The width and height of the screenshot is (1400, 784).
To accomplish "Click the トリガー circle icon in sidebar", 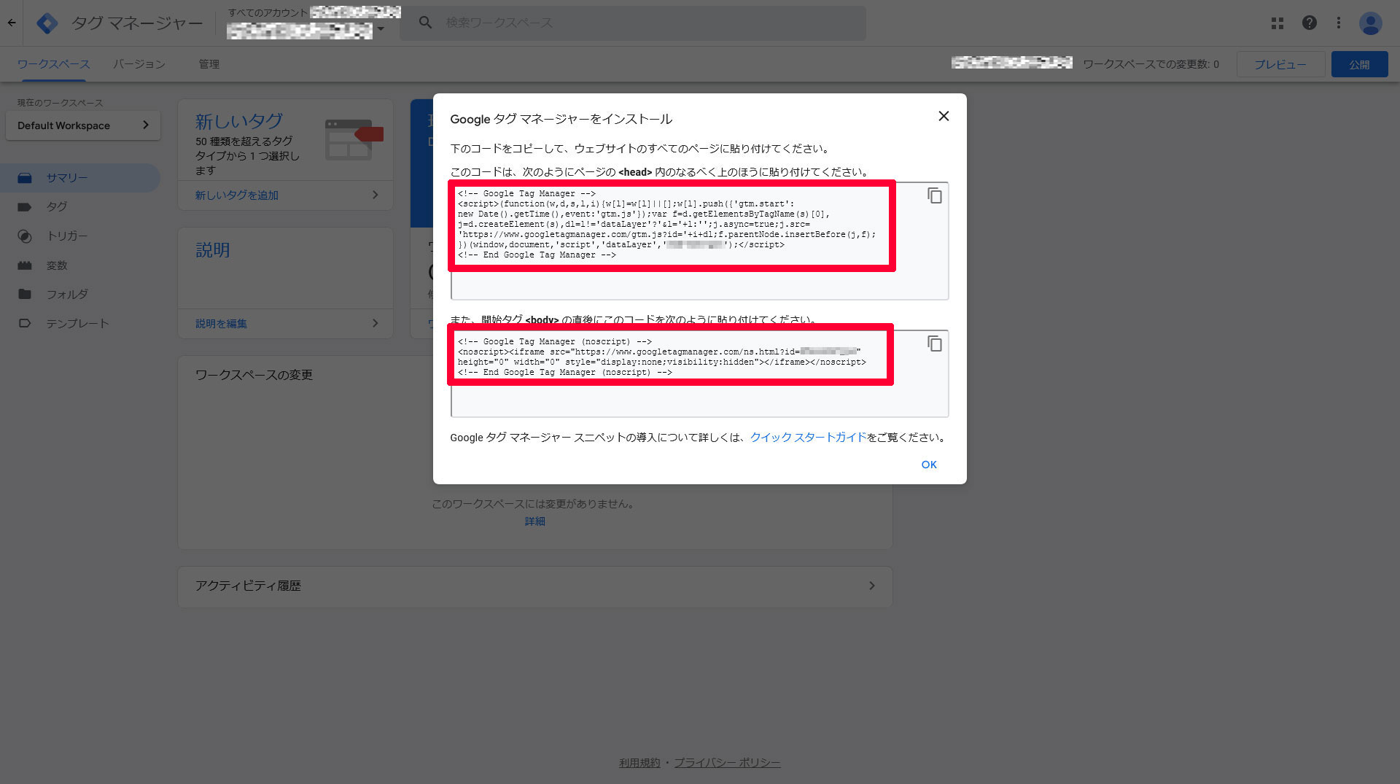I will [25, 236].
